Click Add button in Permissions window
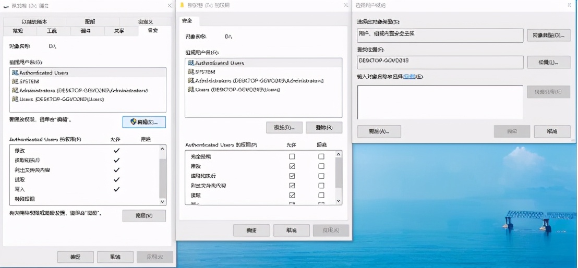Screen dimensions: 578x268 click(284, 128)
